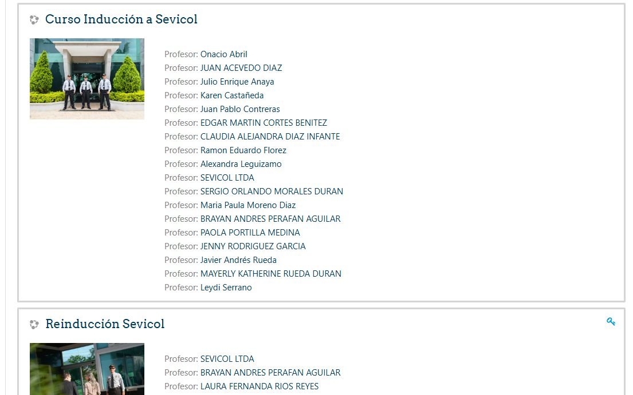Select EDGAR MARTIN CORTES BENITEZ
This screenshot has height=395, width=633.
coord(264,122)
